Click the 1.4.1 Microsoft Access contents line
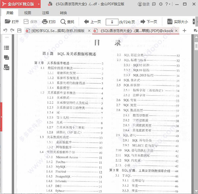The image size is (198, 194). tap(74, 157)
